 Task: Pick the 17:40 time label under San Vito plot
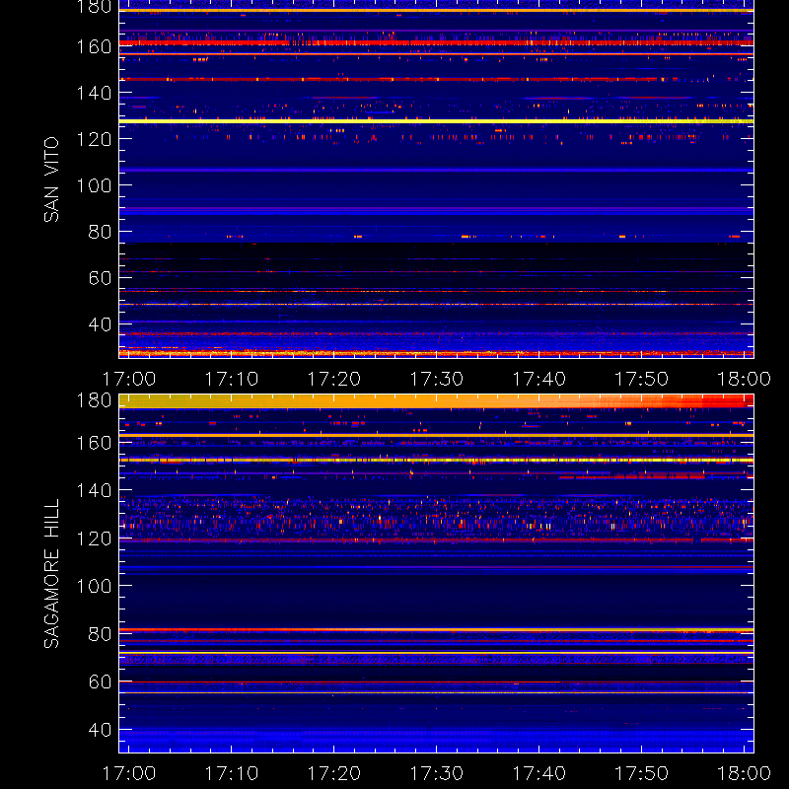tap(538, 379)
